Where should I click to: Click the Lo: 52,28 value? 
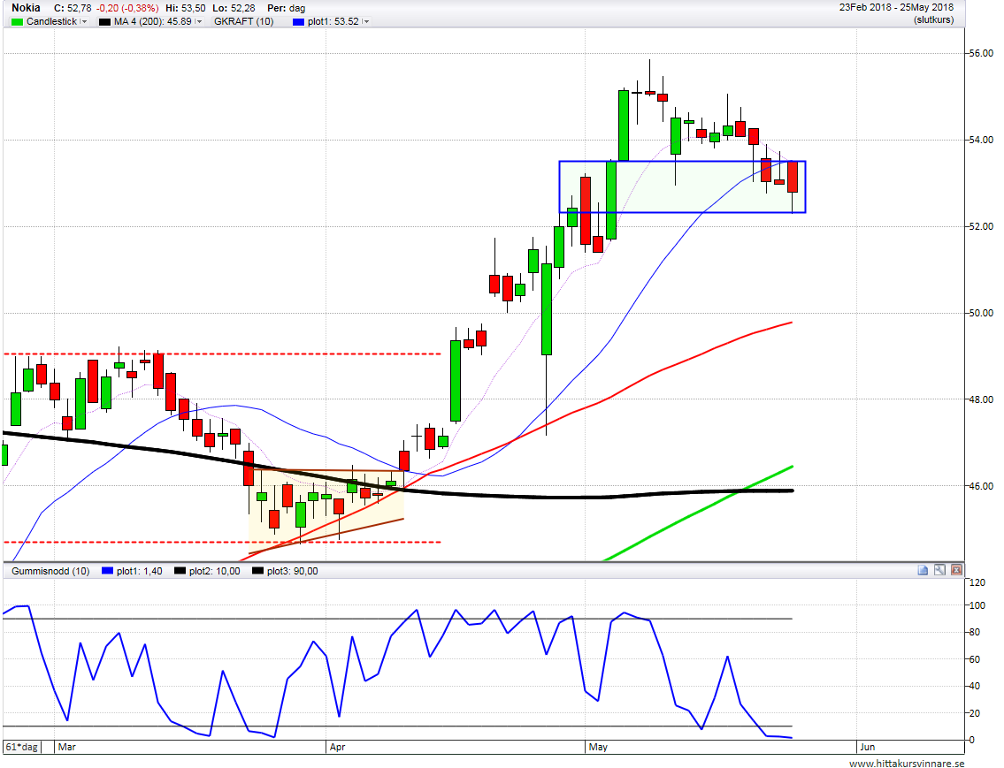tap(234, 8)
